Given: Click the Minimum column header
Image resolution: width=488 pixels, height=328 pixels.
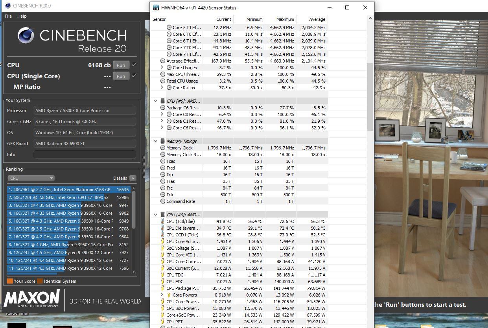Looking at the screenshot, I should click(249, 19).
